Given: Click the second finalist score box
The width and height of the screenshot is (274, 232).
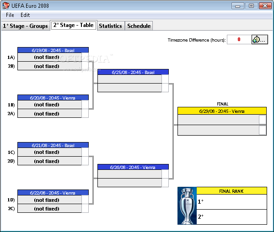Looking at the screenshot, I should (263, 130).
